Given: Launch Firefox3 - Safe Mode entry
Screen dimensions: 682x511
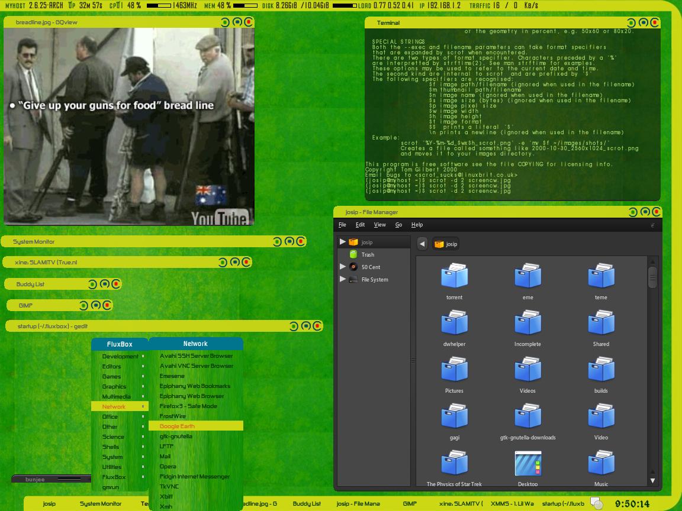Looking at the screenshot, I should [196, 406].
